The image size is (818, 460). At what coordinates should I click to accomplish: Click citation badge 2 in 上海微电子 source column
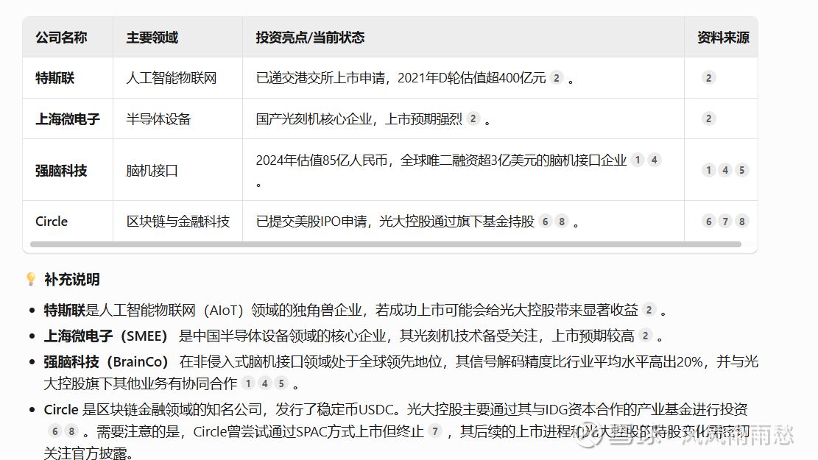[708, 118]
